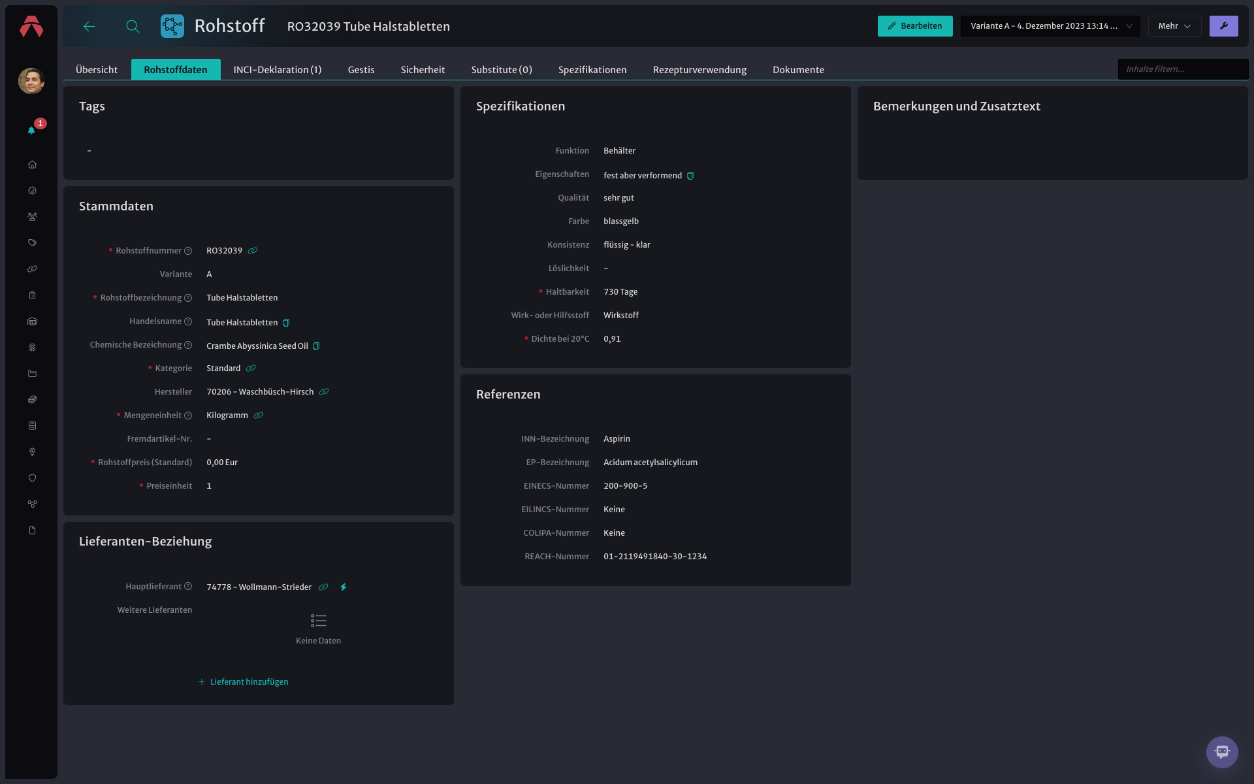Show help for Hauptlieferant field

point(188,587)
